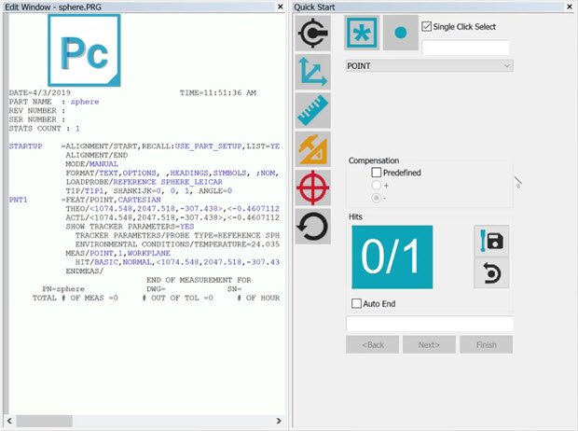
Task: Click the undo last hit icon
Action: coord(491,273)
